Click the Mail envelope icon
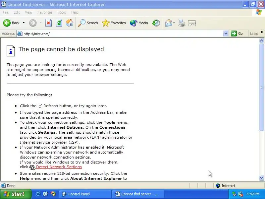265x199 pixels. (169, 23)
